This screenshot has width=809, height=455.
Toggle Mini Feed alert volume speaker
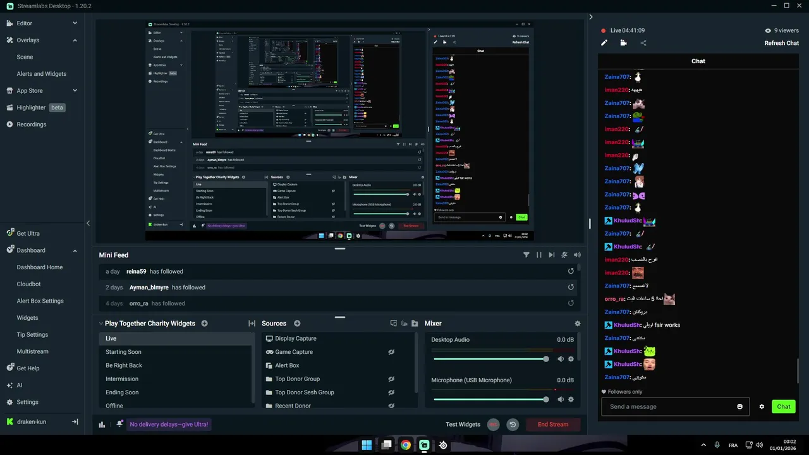point(577,255)
